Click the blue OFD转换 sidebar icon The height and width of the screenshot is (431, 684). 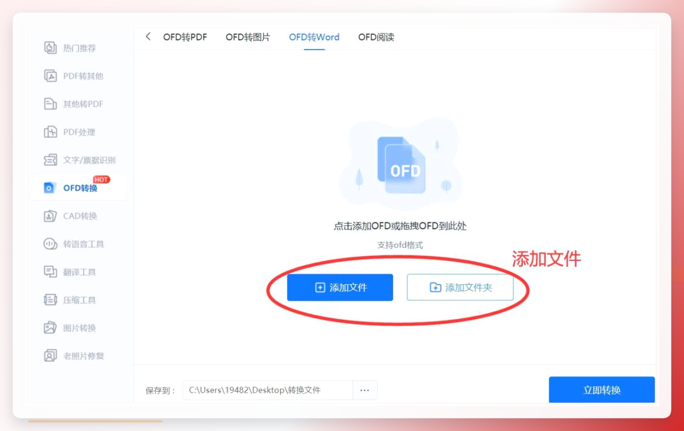[49, 188]
